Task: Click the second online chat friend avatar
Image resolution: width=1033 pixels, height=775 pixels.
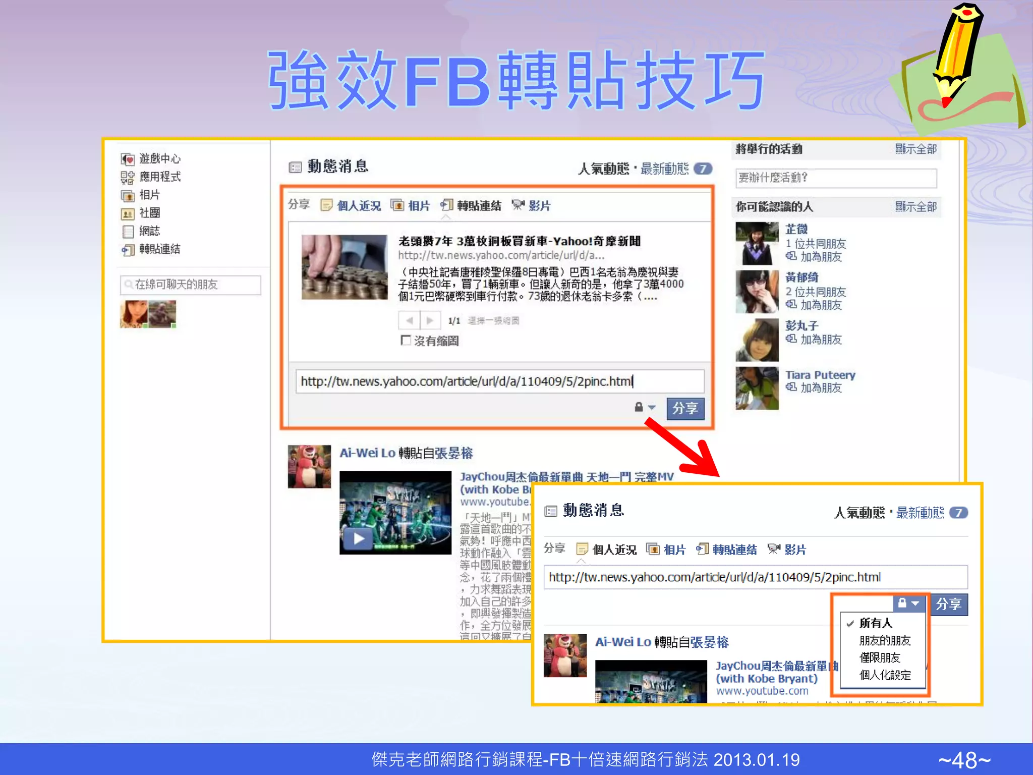Action: click(162, 314)
